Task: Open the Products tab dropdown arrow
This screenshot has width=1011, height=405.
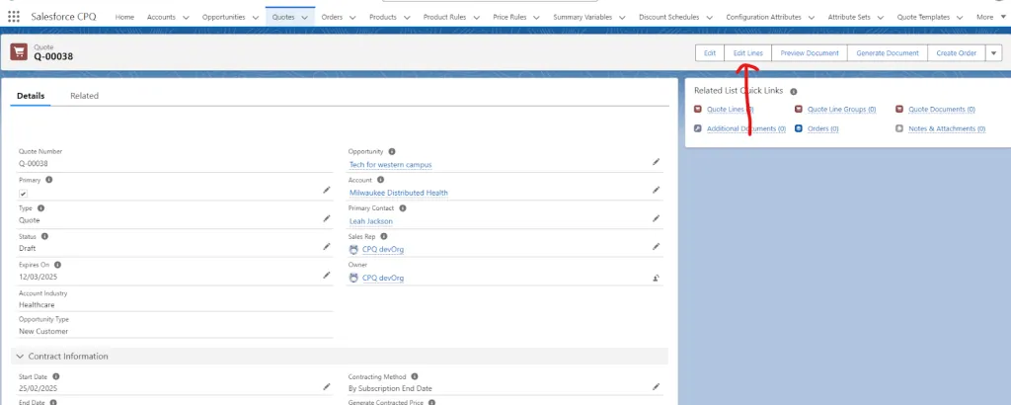Action: point(407,18)
